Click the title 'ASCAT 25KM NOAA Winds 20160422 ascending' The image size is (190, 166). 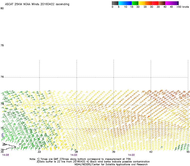(x=37, y=4)
